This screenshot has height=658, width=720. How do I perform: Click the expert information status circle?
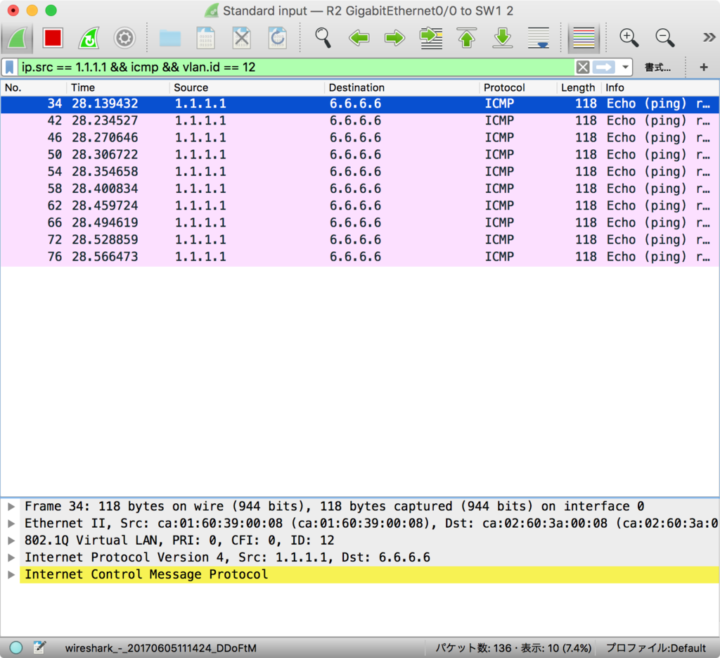pyautogui.click(x=16, y=648)
